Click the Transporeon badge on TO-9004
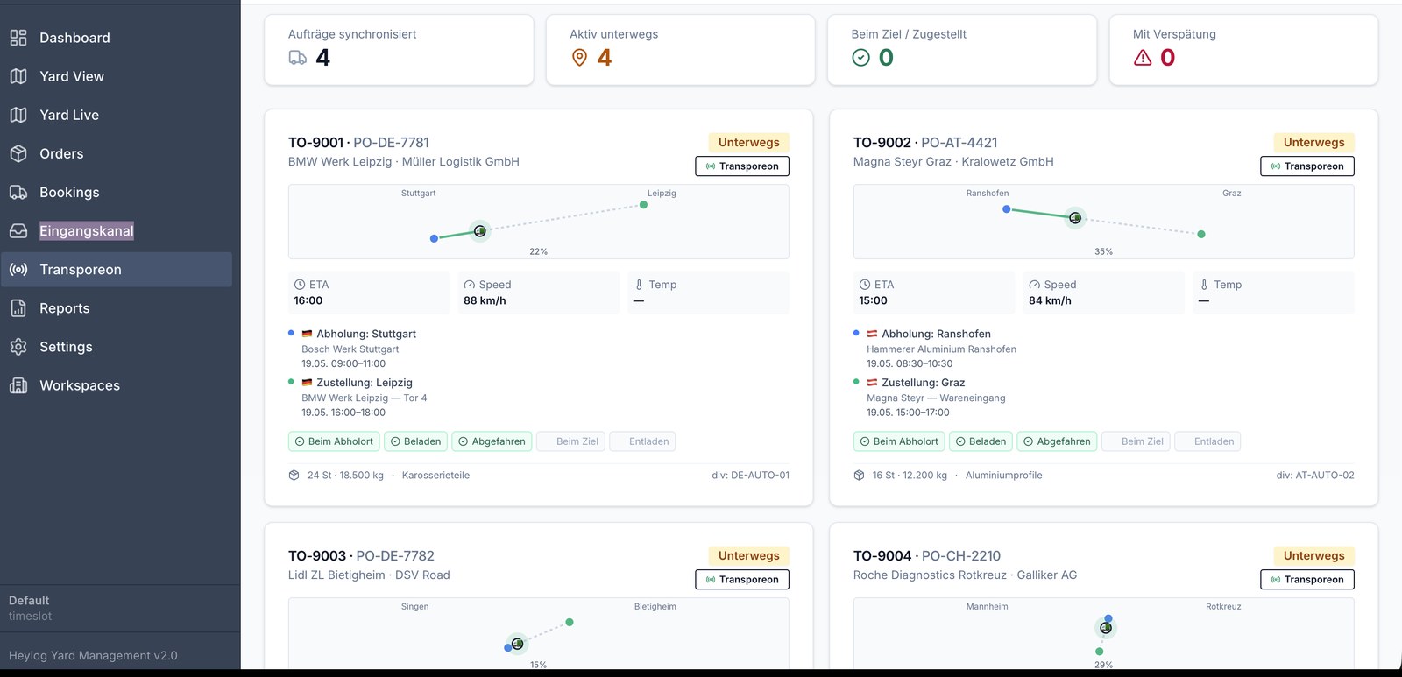Screen dimensions: 1402x677 (x=1307, y=580)
